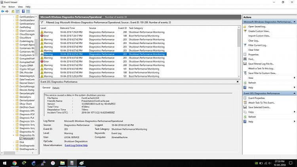The width and height of the screenshot is (297, 167).
Task: Select Warning event at 7:29:20 PM
Action: [x=103, y=32]
